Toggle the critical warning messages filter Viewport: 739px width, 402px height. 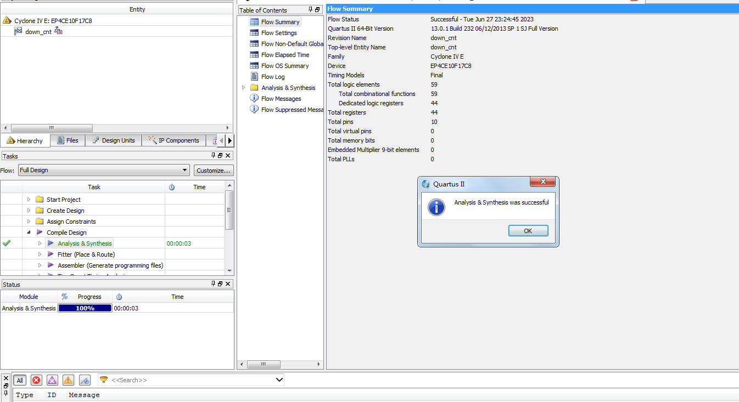(x=52, y=380)
